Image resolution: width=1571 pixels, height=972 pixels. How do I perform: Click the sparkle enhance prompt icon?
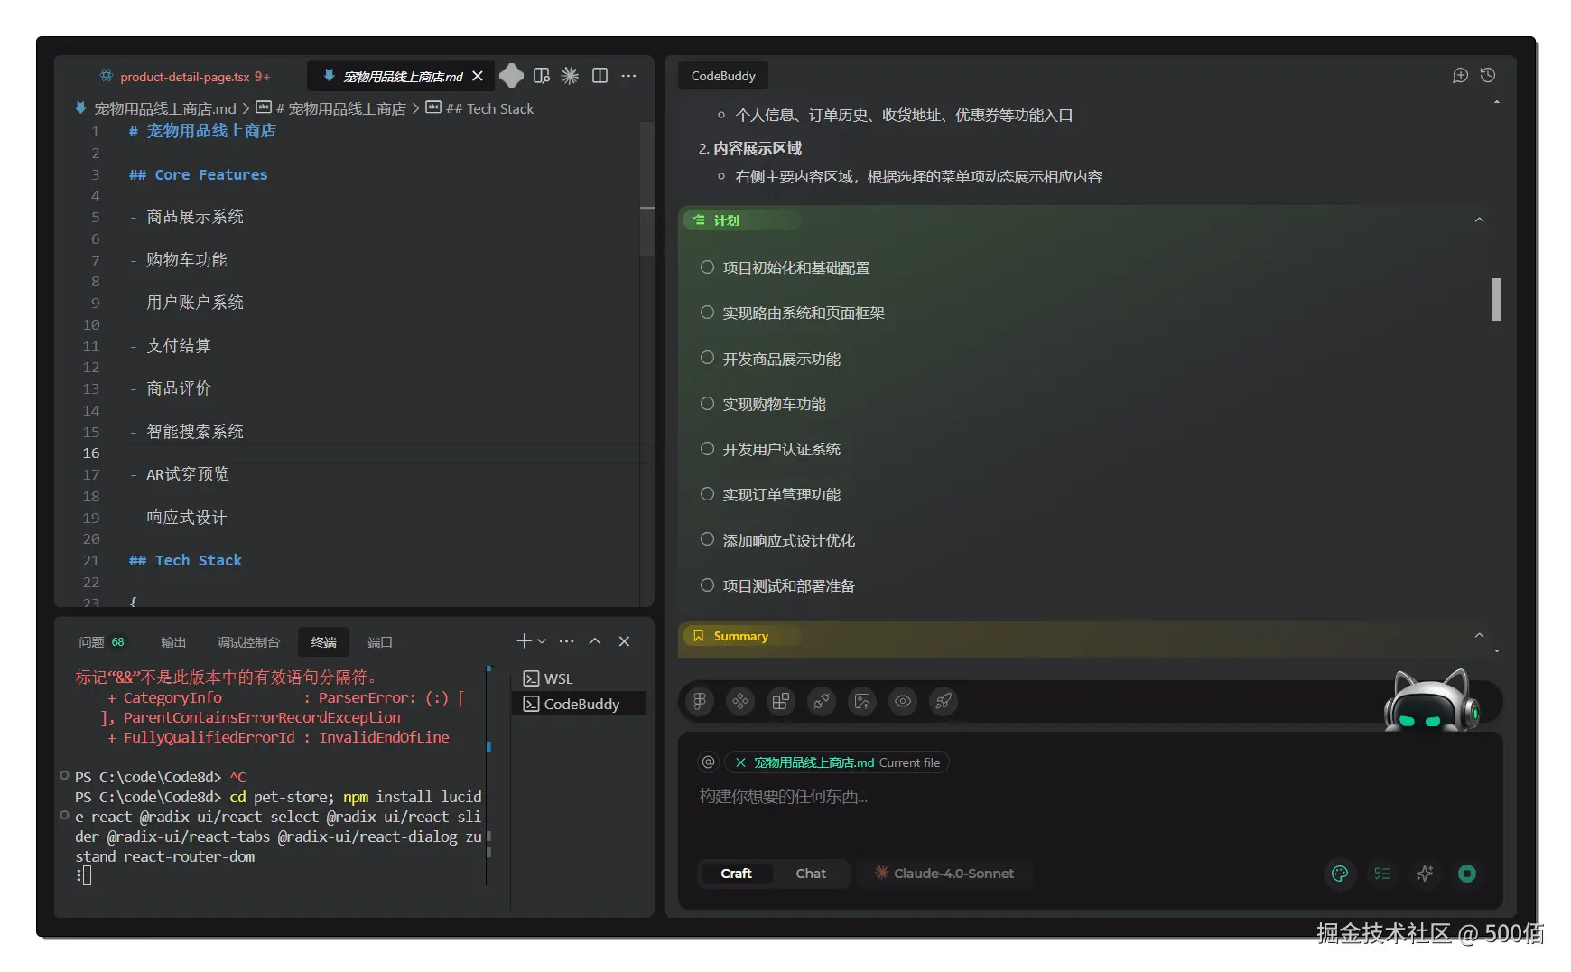pos(1425,874)
